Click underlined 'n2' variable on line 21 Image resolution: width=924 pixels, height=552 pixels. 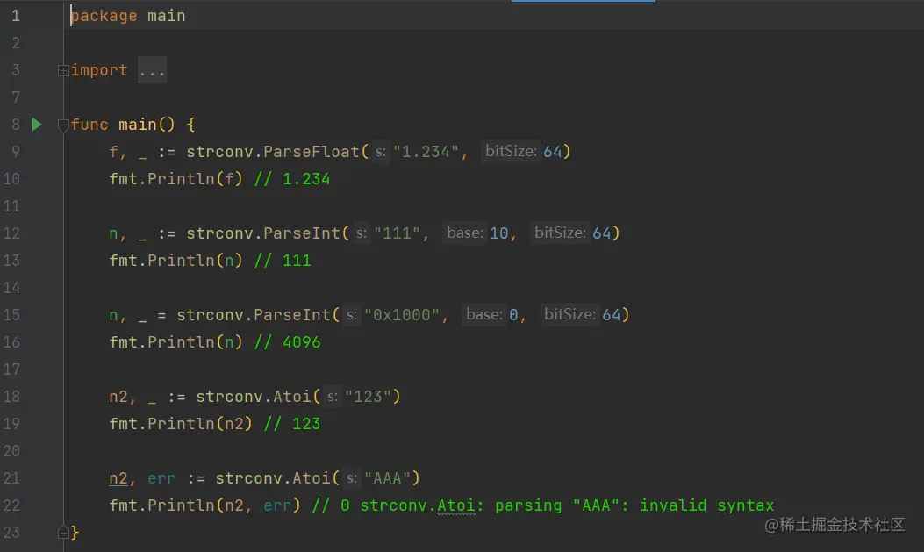coord(118,477)
